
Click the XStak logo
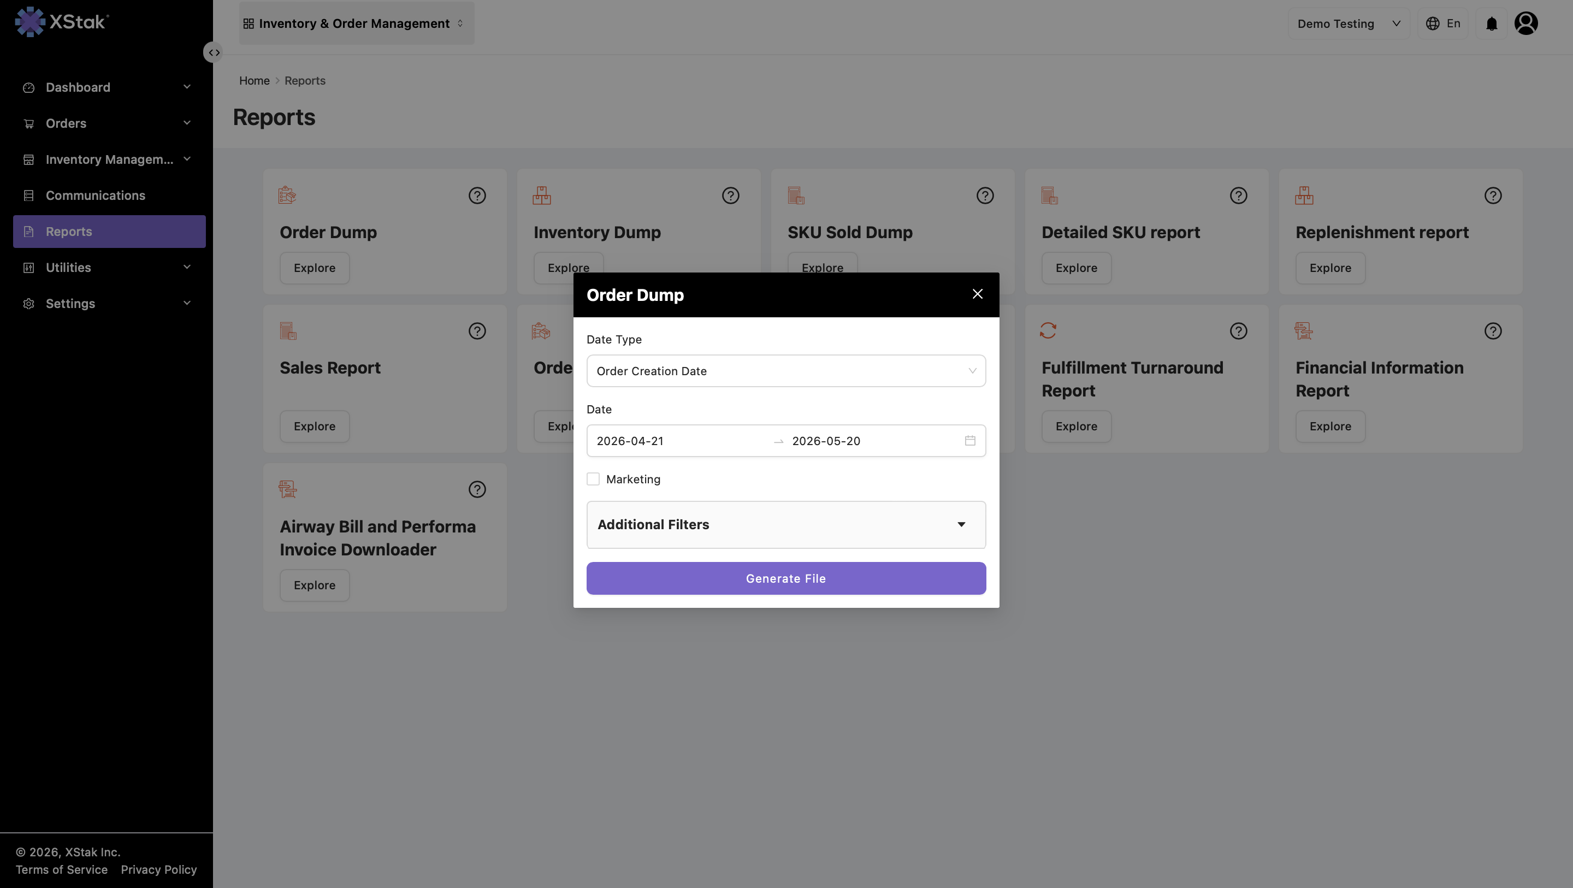tap(62, 22)
